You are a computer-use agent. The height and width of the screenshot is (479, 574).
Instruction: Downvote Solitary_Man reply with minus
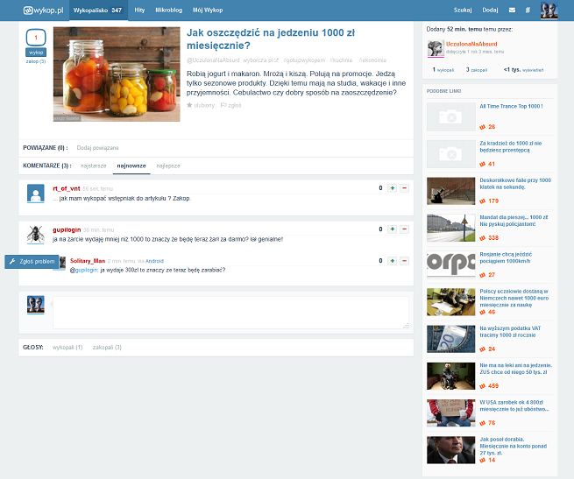[x=404, y=261]
